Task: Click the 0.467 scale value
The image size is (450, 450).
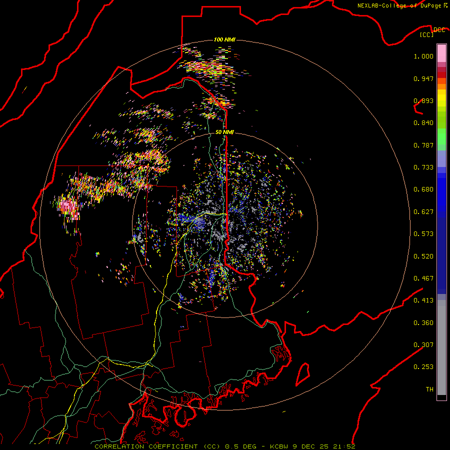Action: tap(423, 278)
